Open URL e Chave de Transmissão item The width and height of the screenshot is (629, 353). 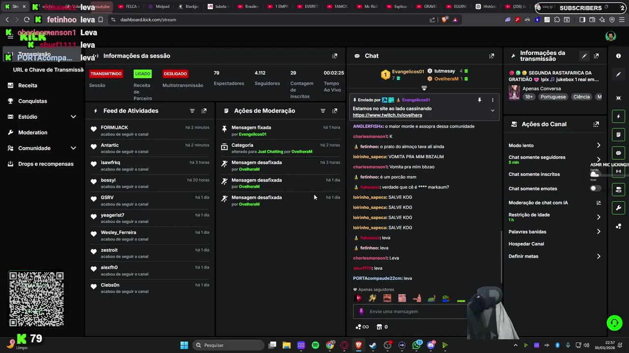tap(48, 70)
